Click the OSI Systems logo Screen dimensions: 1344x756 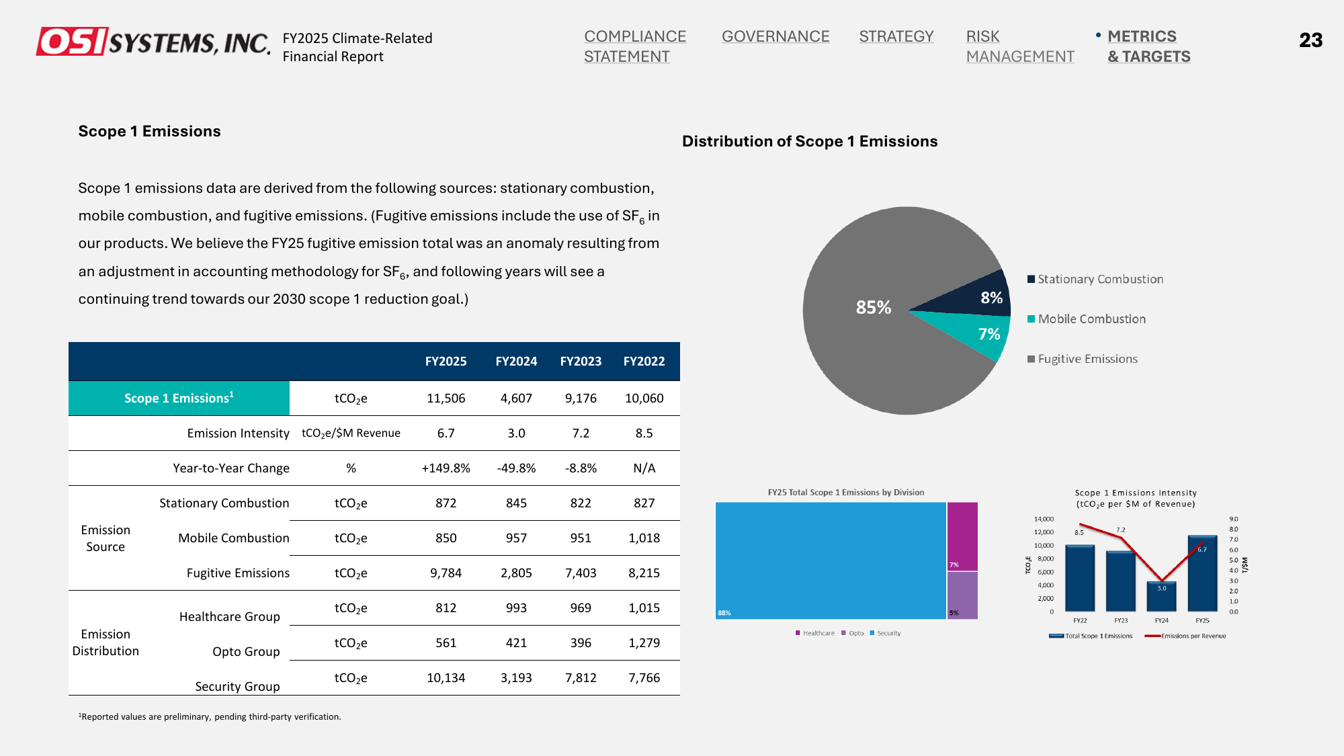tap(153, 42)
